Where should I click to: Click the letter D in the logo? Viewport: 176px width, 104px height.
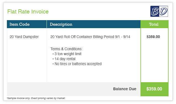[x=163, y=11]
